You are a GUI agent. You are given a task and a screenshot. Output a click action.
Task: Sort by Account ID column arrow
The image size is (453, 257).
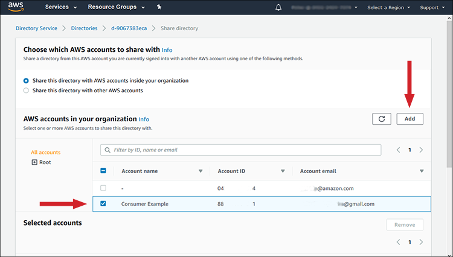[283, 171]
